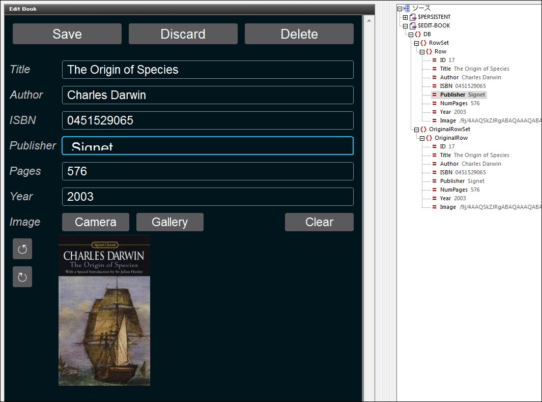Viewport: 542px width, 402px height.
Task: Click the OriginalRow element braces icon
Action: coord(429,138)
